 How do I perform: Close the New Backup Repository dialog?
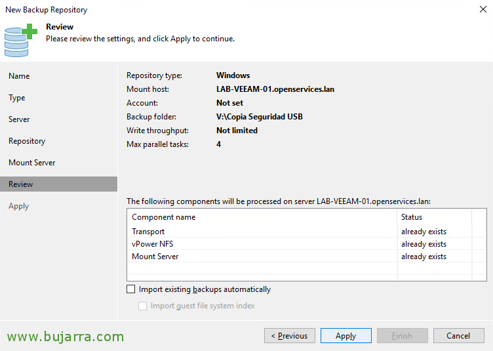coord(483,9)
